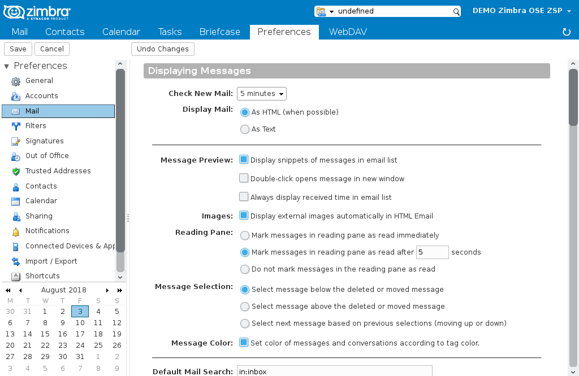Select do not mark messages as read
Screen dimensions: 579x376
coord(244,269)
